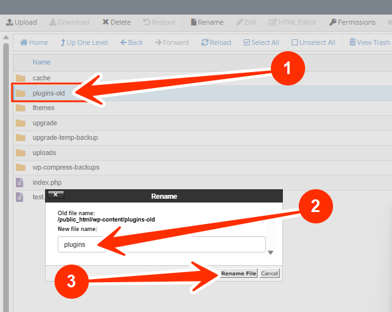The image size is (392, 312).
Task: Select the themes folder name
Action: [x=44, y=108]
